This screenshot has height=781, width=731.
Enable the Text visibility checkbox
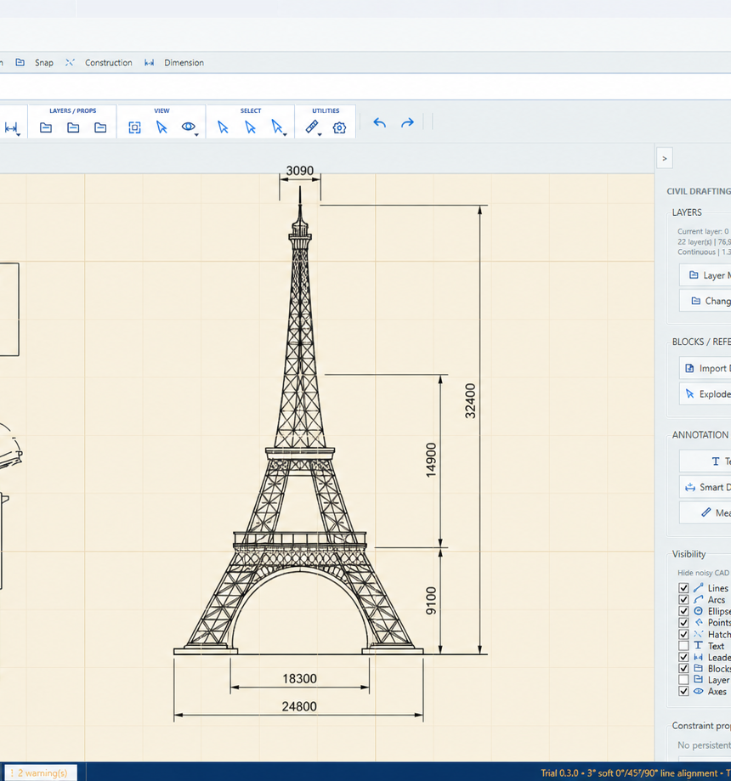pyautogui.click(x=683, y=646)
